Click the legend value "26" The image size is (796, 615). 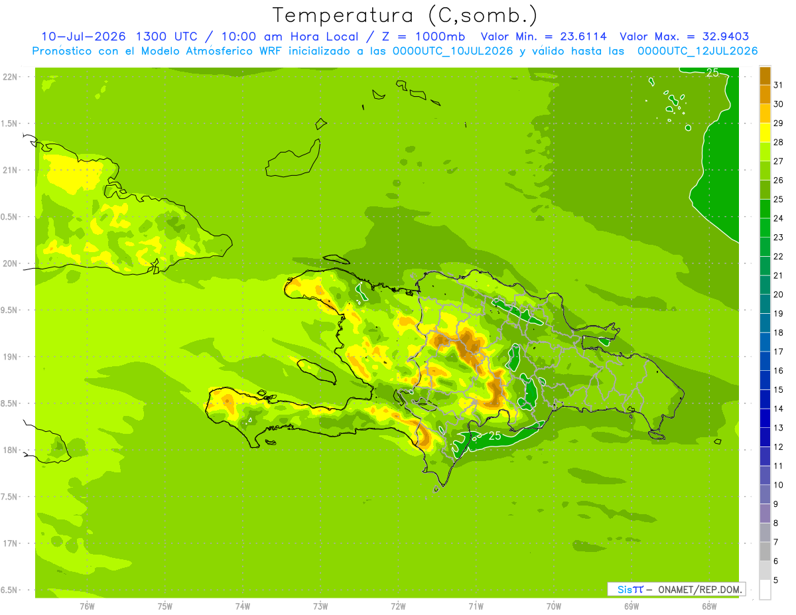point(779,180)
